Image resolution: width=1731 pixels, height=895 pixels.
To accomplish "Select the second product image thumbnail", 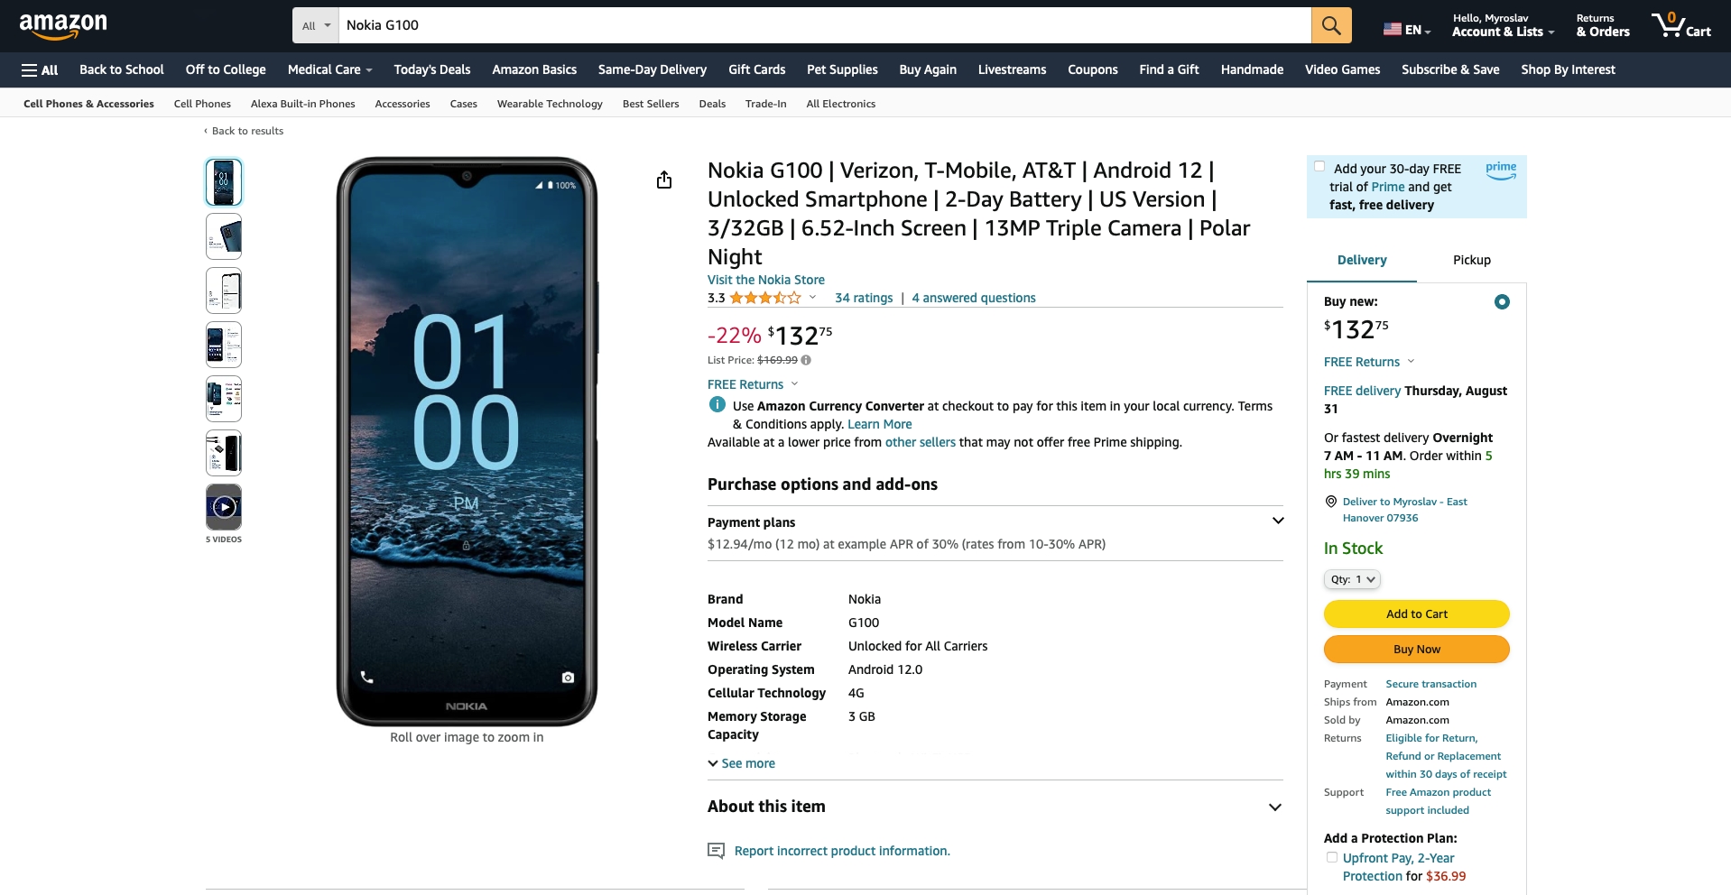I will (224, 236).
